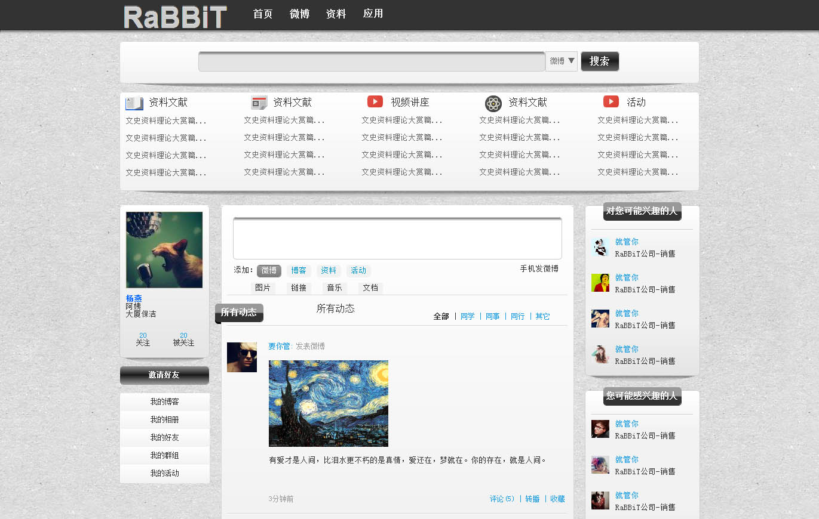This screenshot has height=519, width=819.
Task: Click the post author's sunglasses avatar
Action: tap(242, 357)
